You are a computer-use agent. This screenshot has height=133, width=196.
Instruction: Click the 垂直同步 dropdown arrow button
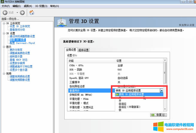pos(162,90)
